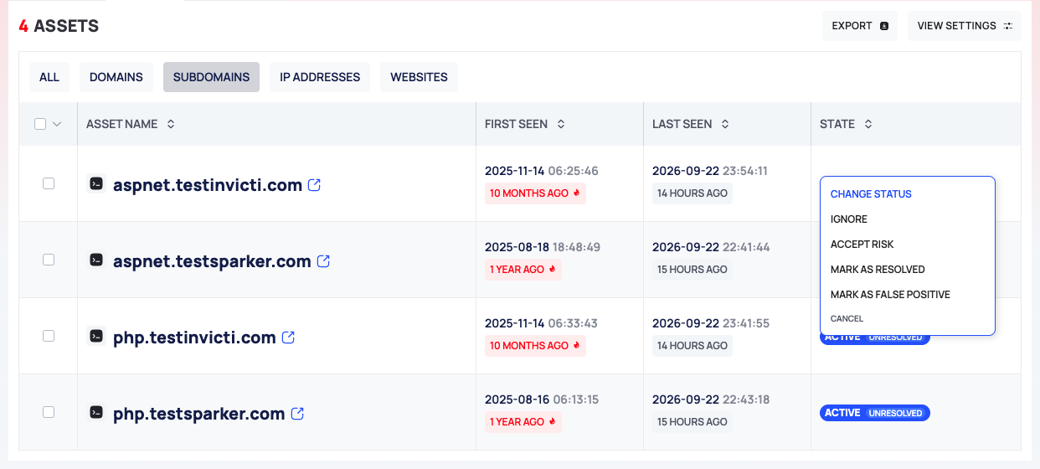Click last seen date 2026-09-22 23:54:11
This screenshot has width=1040, height=469.
pos(710,171)
